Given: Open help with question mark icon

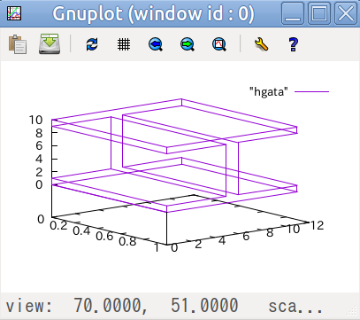Looking at the screenshot, I should [x=293, y=44].
